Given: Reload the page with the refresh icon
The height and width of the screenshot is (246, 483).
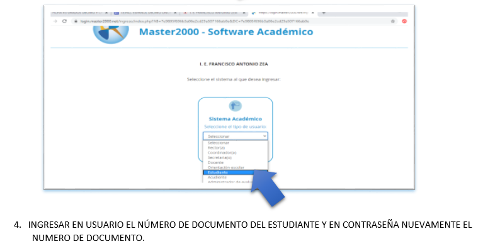Looking at the screenshot, I should (64, 21).
